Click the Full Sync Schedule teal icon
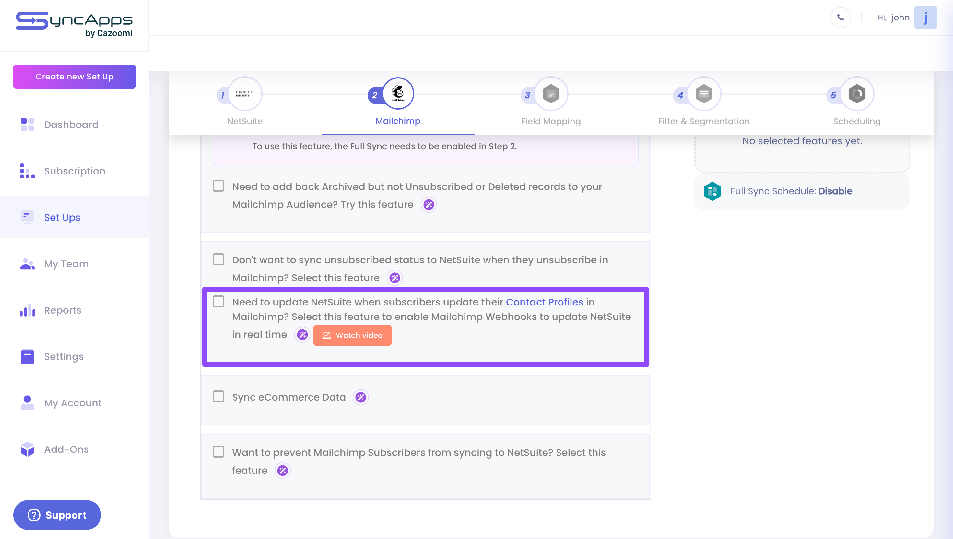This screenshot has height=539, width=953. (x=712, y=191)
